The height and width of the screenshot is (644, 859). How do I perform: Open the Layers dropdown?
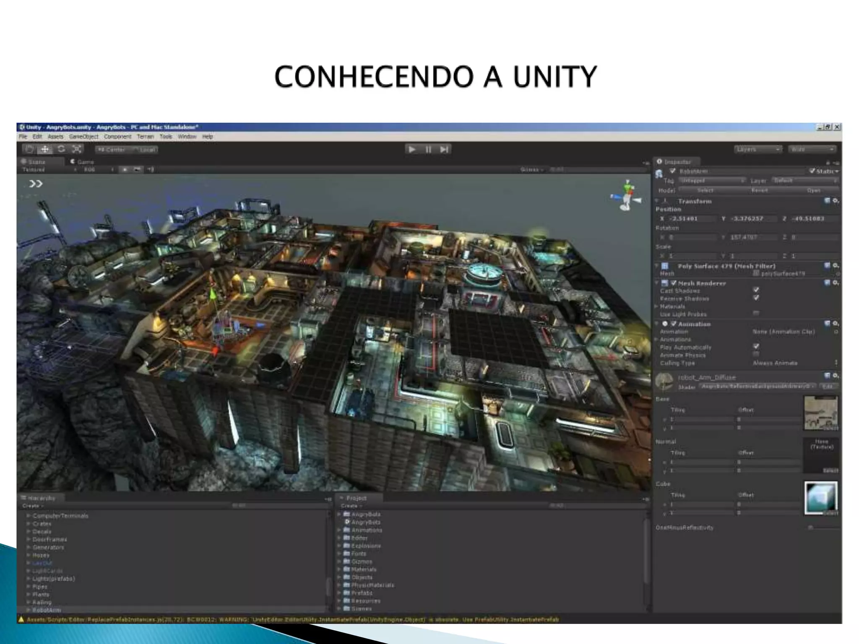758,149
